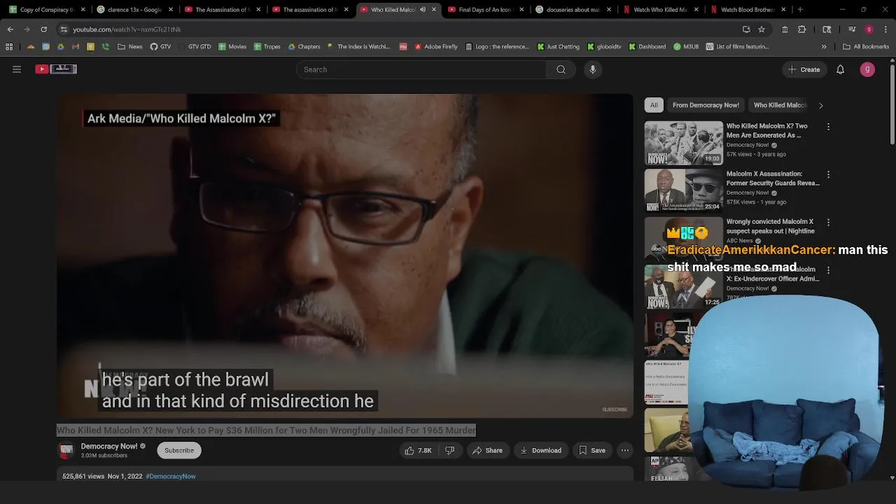The width and height of the screenshot is (896, 504).
Task: Save video to a playlist
Action: point(591,450)
